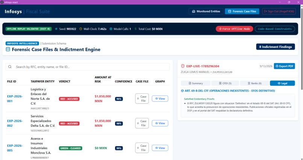The width and height of the screenshot is (303, 160).
Task: Maximize the infosys-react window
Action: [289, 2]
